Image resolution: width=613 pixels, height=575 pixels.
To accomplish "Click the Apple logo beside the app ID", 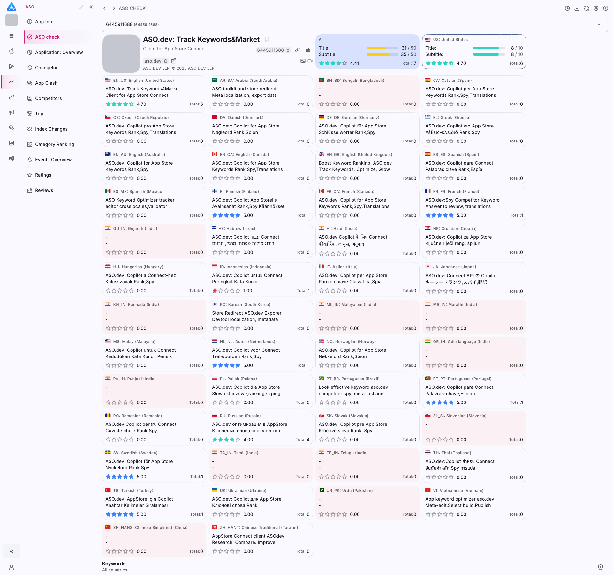I will [308, 50].
